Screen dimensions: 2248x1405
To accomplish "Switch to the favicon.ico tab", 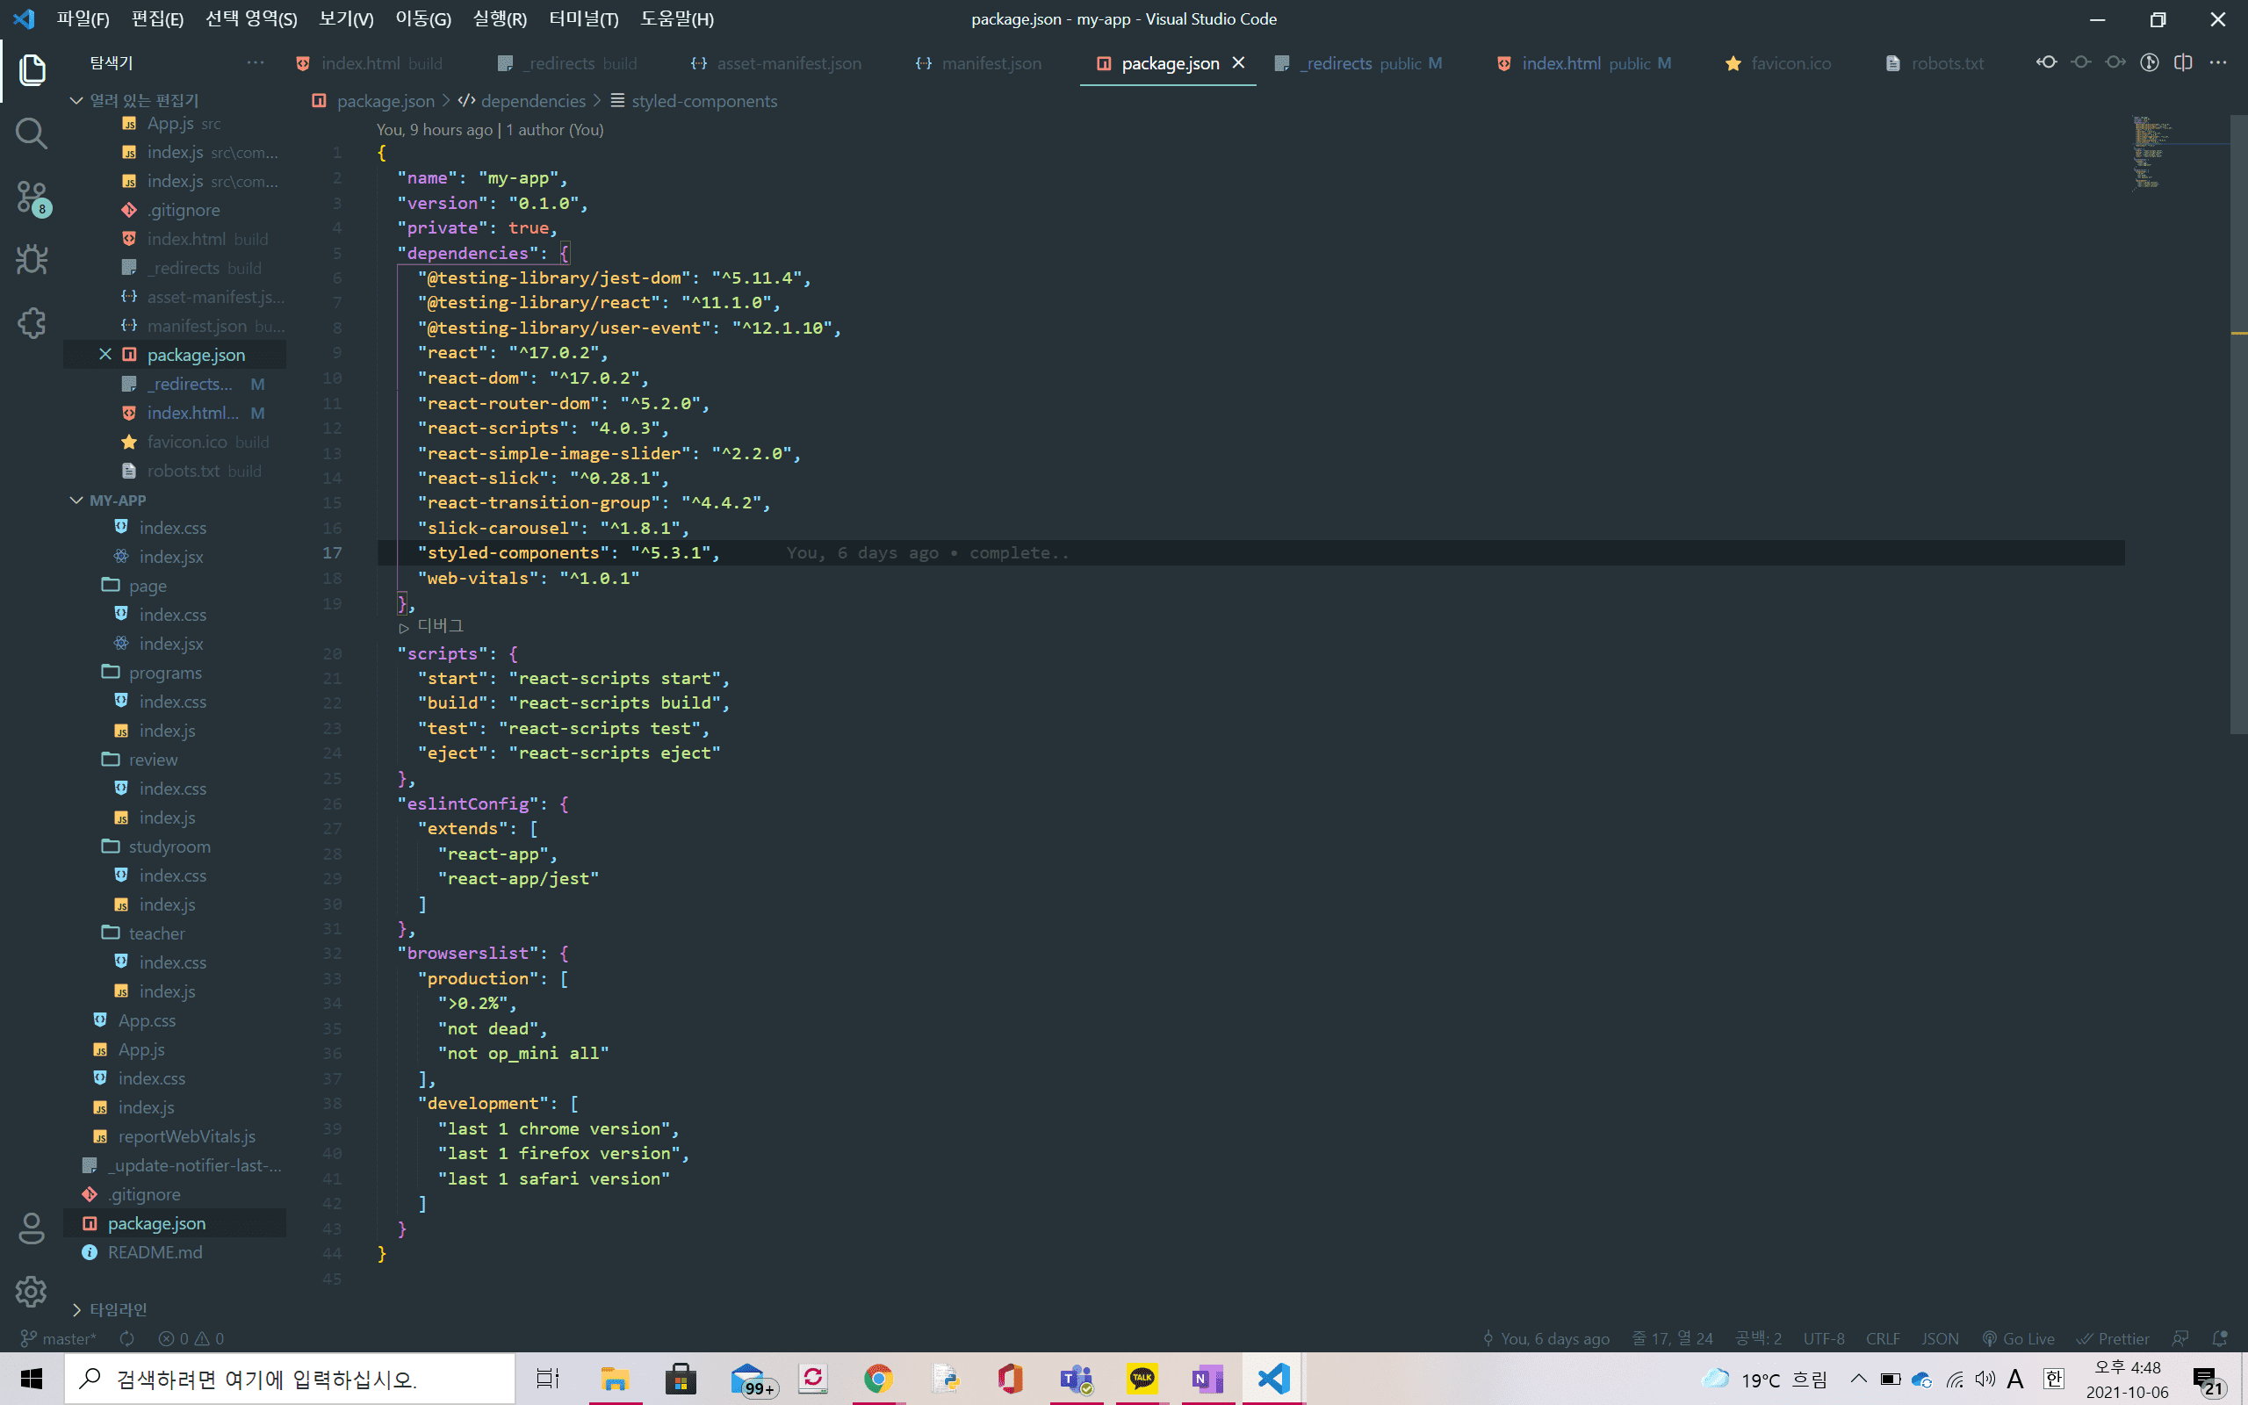I will pyautogui.click(x=1779, y=62).
